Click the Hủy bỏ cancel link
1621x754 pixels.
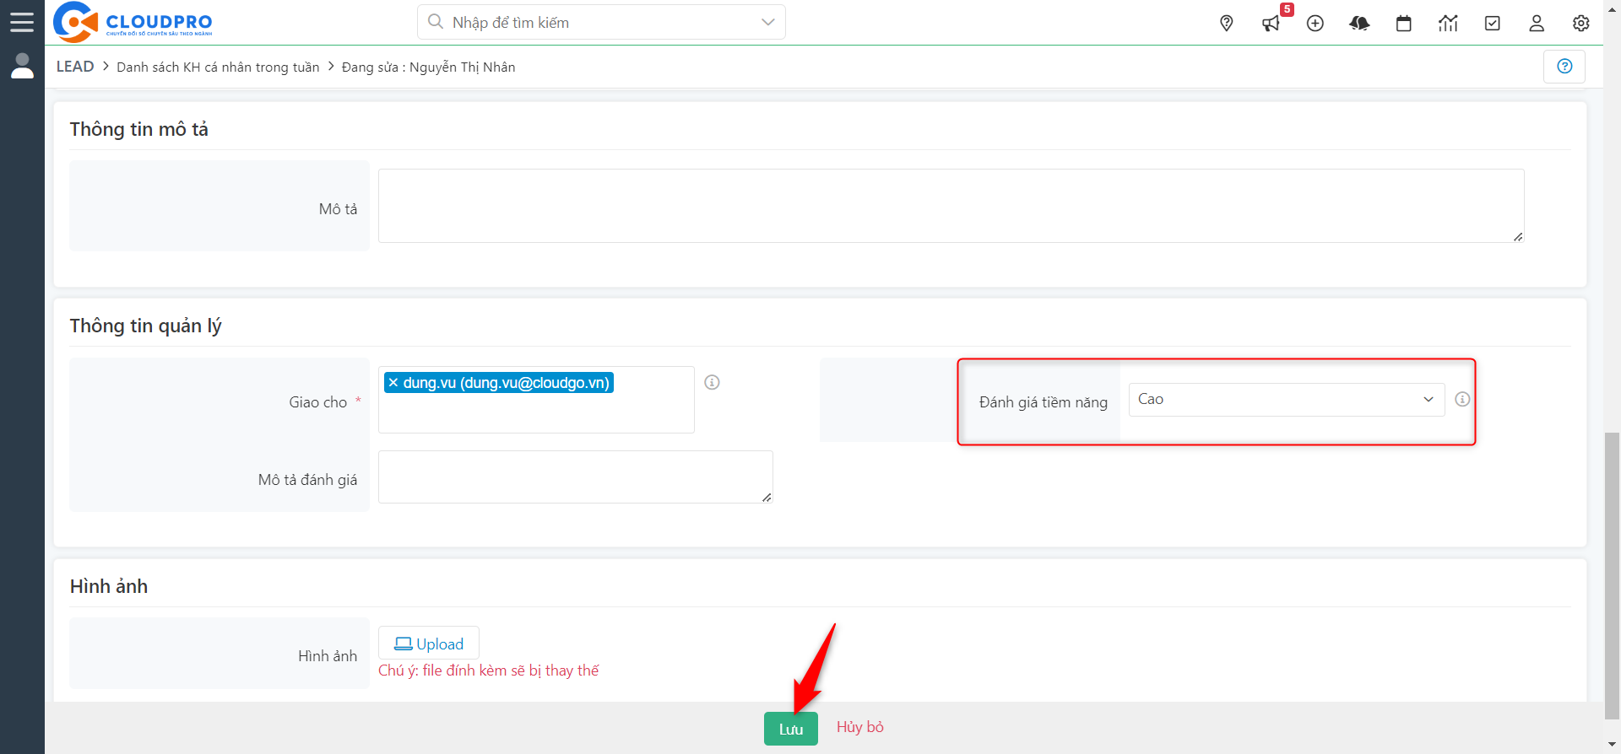[x=860, y=727]
